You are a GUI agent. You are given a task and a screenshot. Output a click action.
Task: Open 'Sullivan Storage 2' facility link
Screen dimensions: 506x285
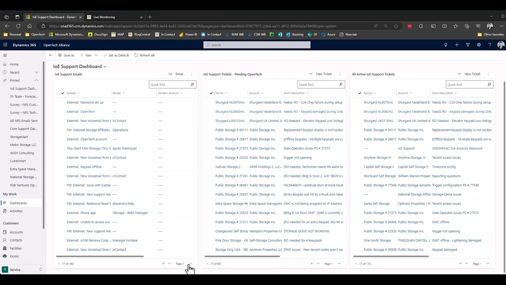pyautogui.click(x=228, y=167)
